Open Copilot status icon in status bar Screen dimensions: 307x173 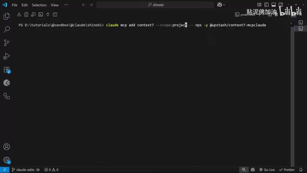click(x=253, y=170)
